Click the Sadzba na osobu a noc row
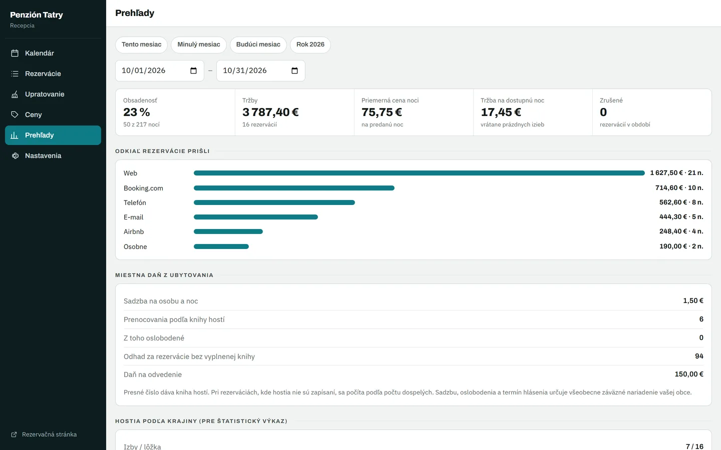The height and width of the screenshot is (450, 721). (414, 301)
